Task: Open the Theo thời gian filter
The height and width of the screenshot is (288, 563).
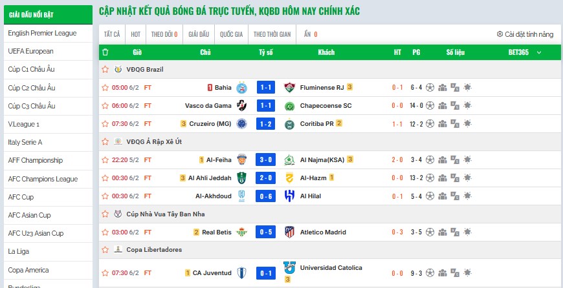Action: [x=270, y=34]
